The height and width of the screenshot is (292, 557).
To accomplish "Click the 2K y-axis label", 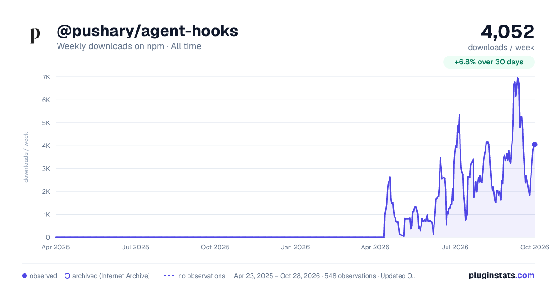I will [x=46, y=191].
